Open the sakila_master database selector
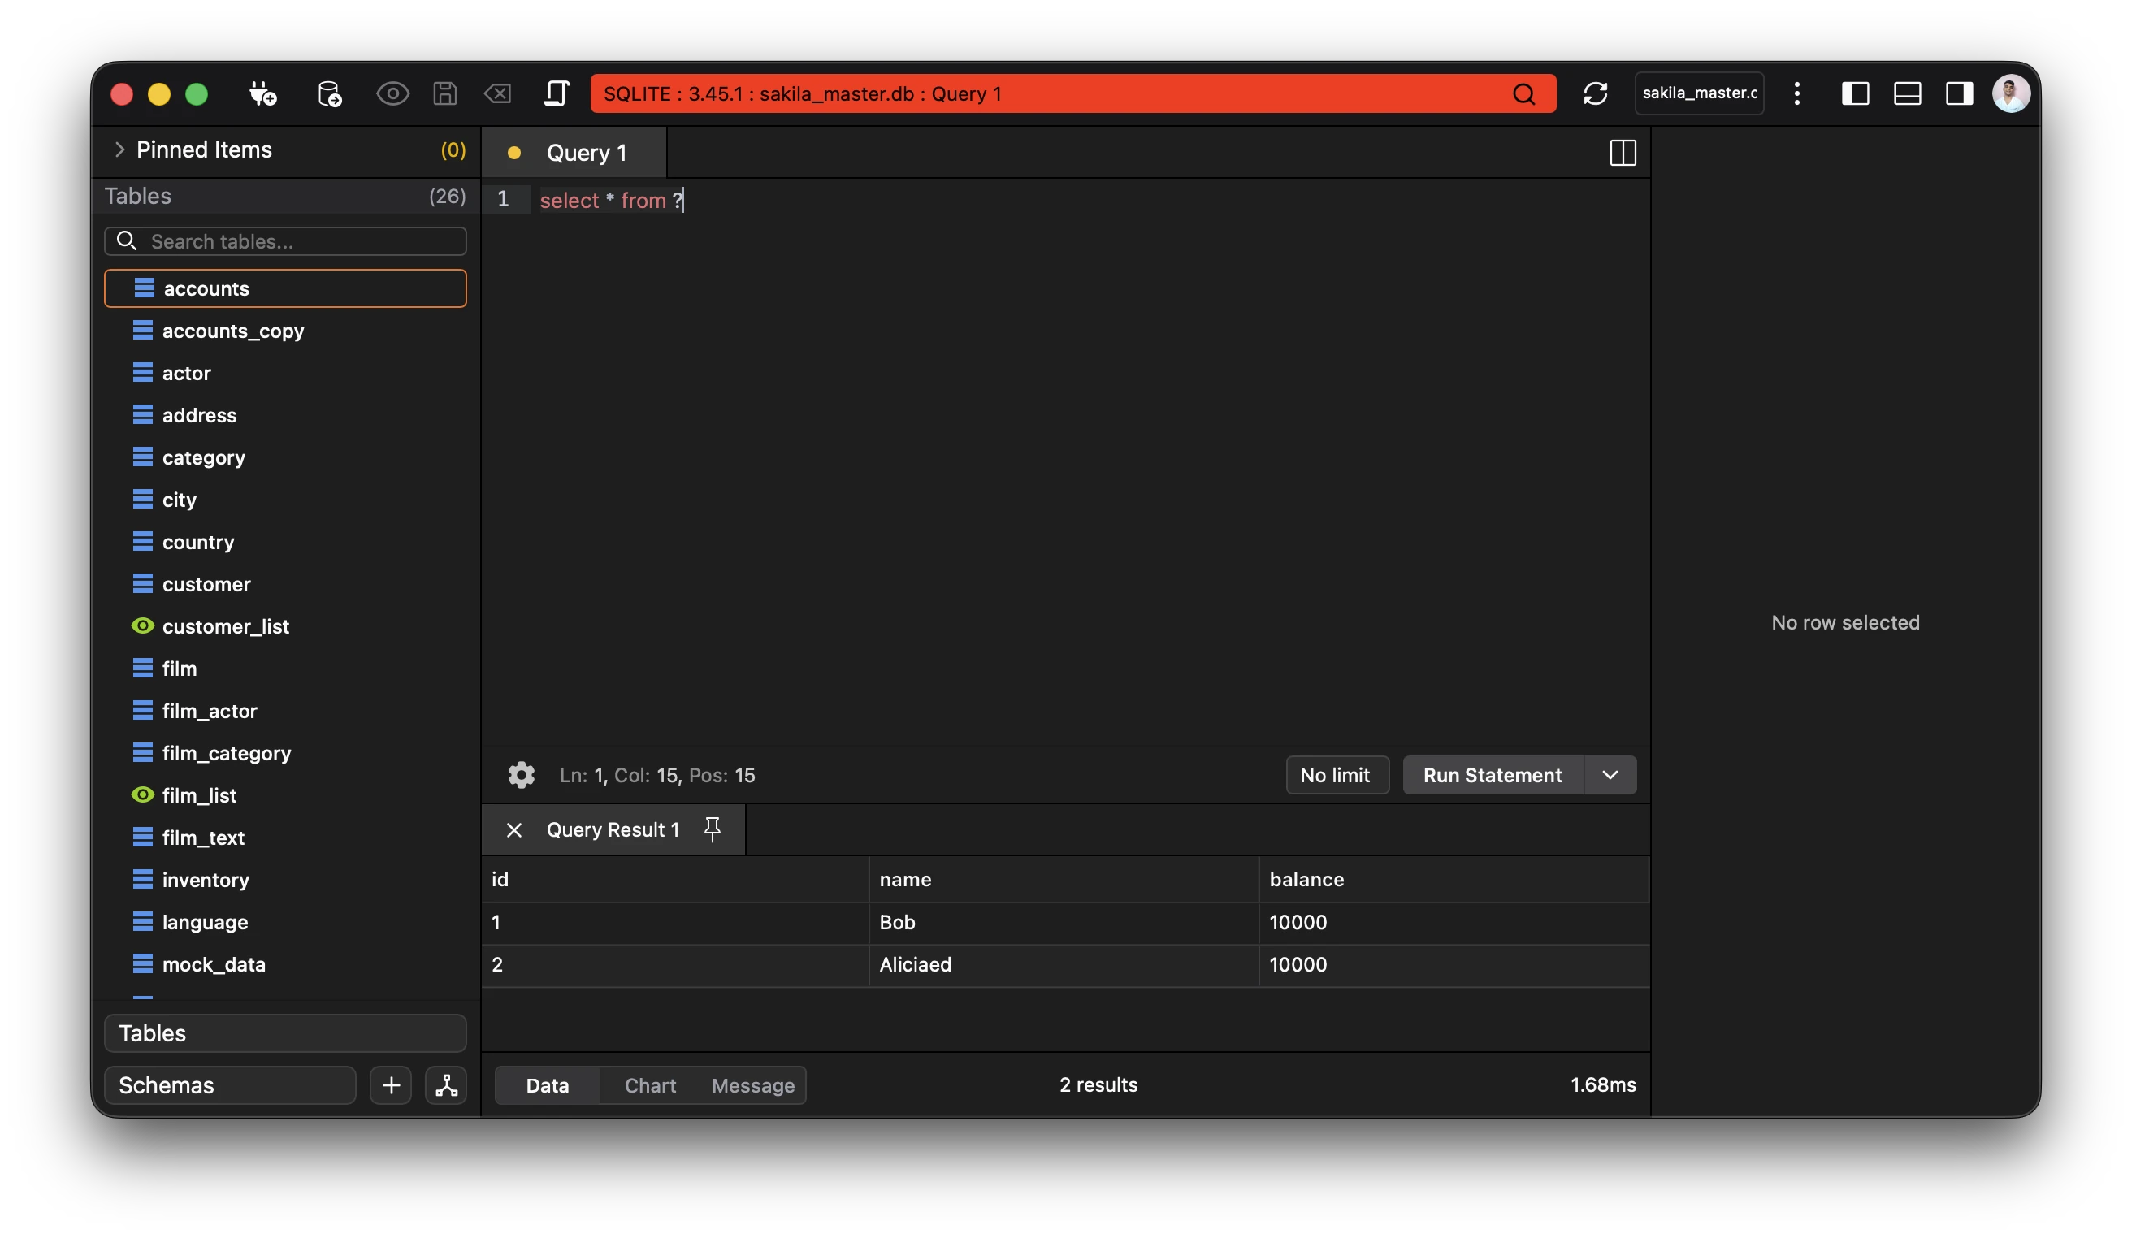This screenshot has width=2132, height=1238. (1699, 94)
